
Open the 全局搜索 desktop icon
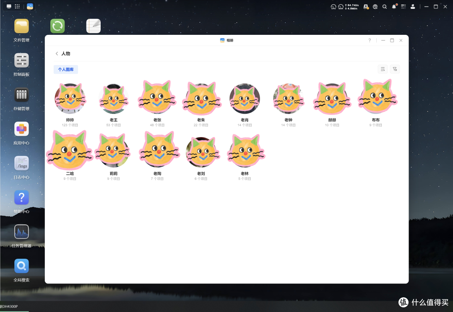pyautogui.click(x=21, y=266)
